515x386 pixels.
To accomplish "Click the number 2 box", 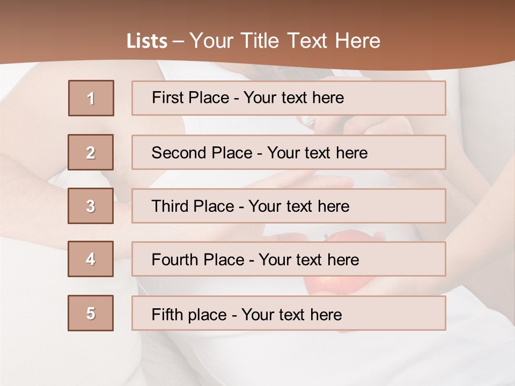I will pyautogui.click(x=91, y=152).
